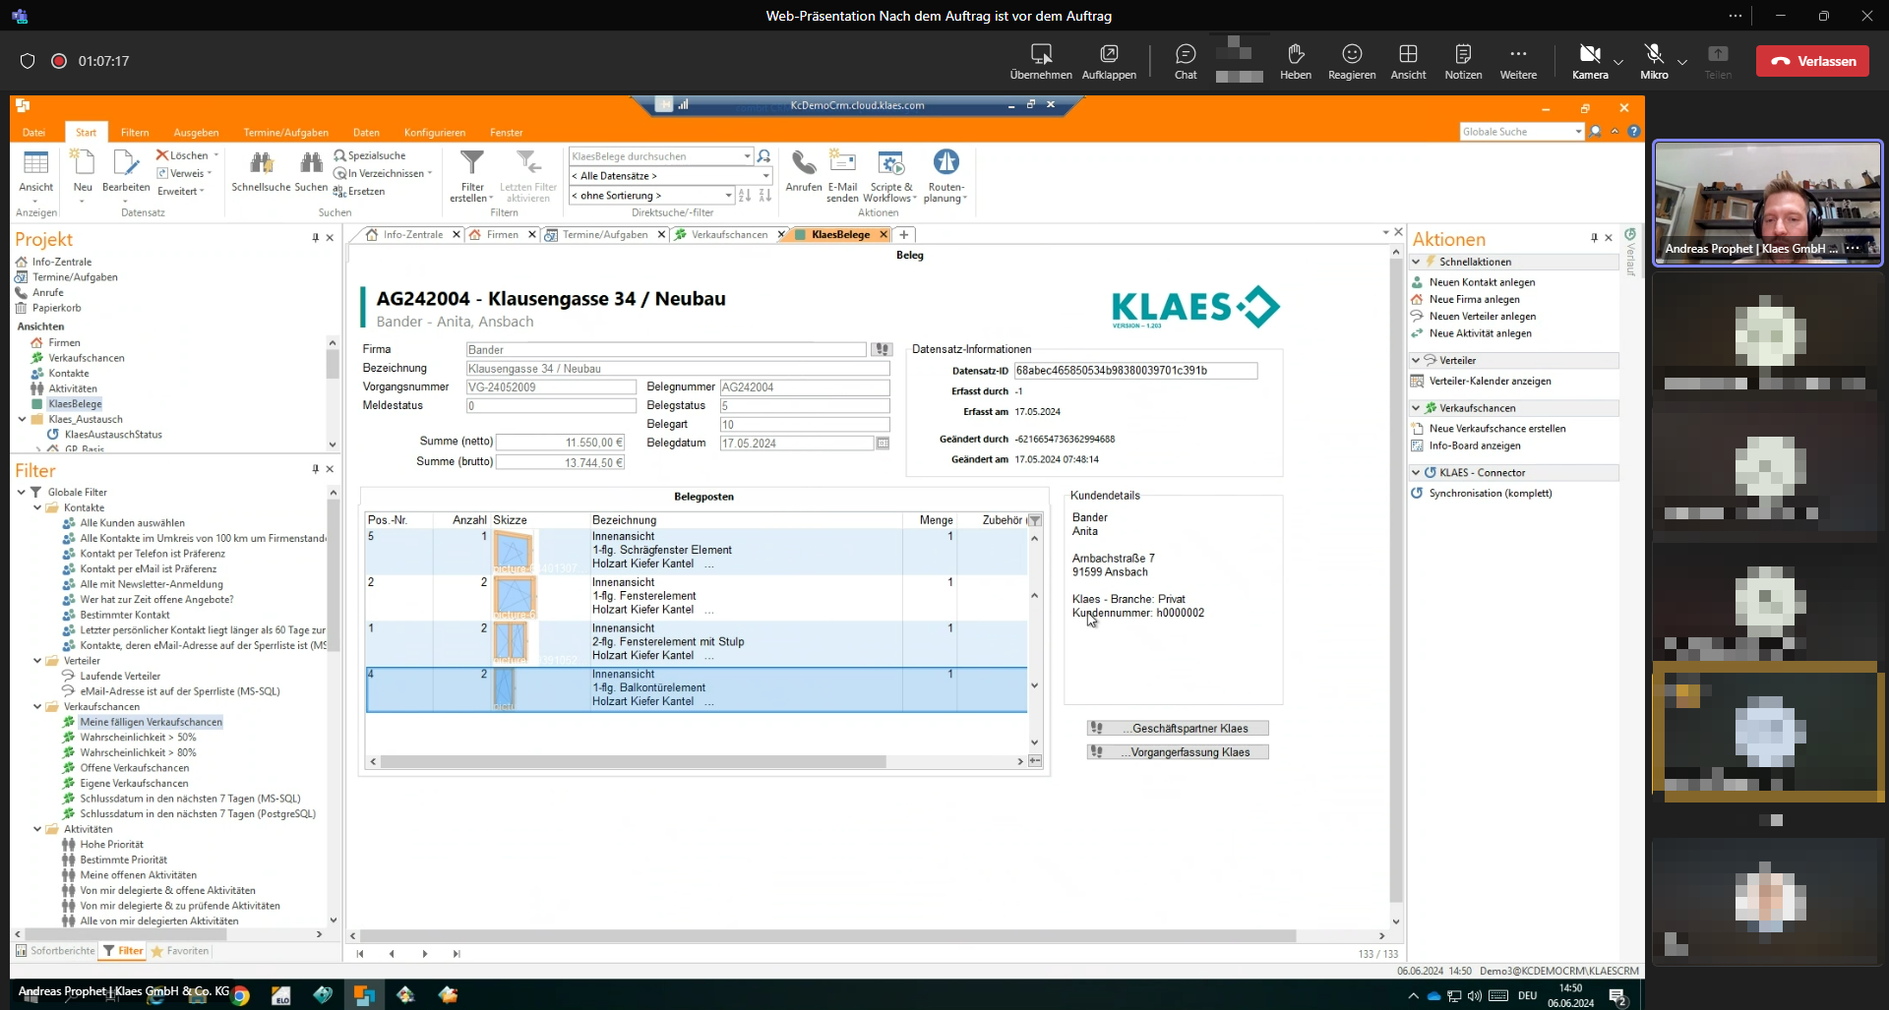The height and width of the screenshot is (1010, 1889).
Task: Click Ersetzen replace option
Action: 359,192
